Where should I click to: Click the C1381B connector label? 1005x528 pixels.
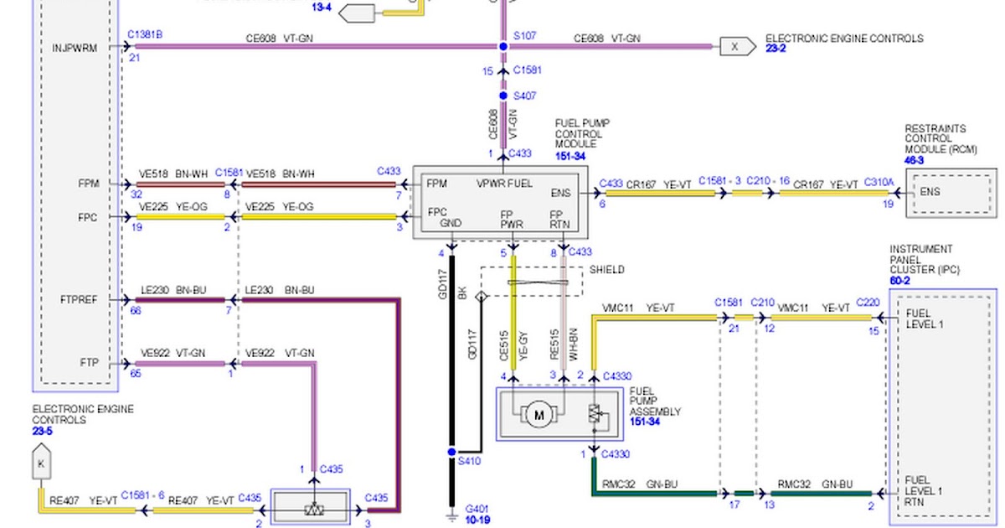[x=145, y=35]
